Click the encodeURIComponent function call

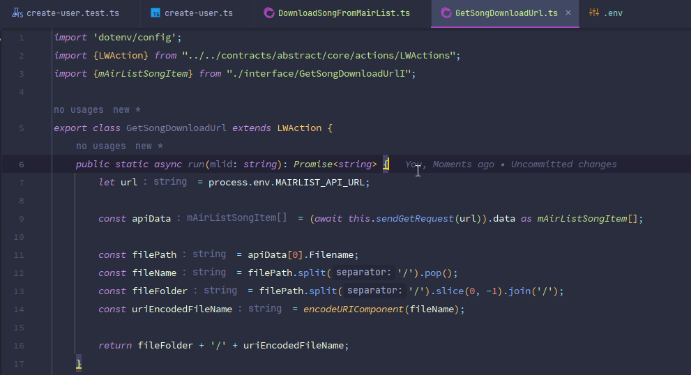coord(354,309)
